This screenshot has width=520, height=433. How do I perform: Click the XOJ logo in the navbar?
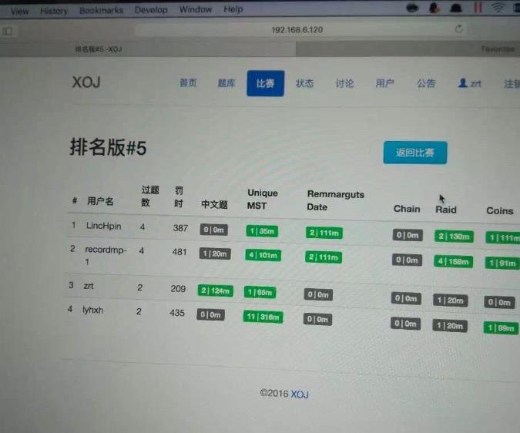(x=86, y=82)
